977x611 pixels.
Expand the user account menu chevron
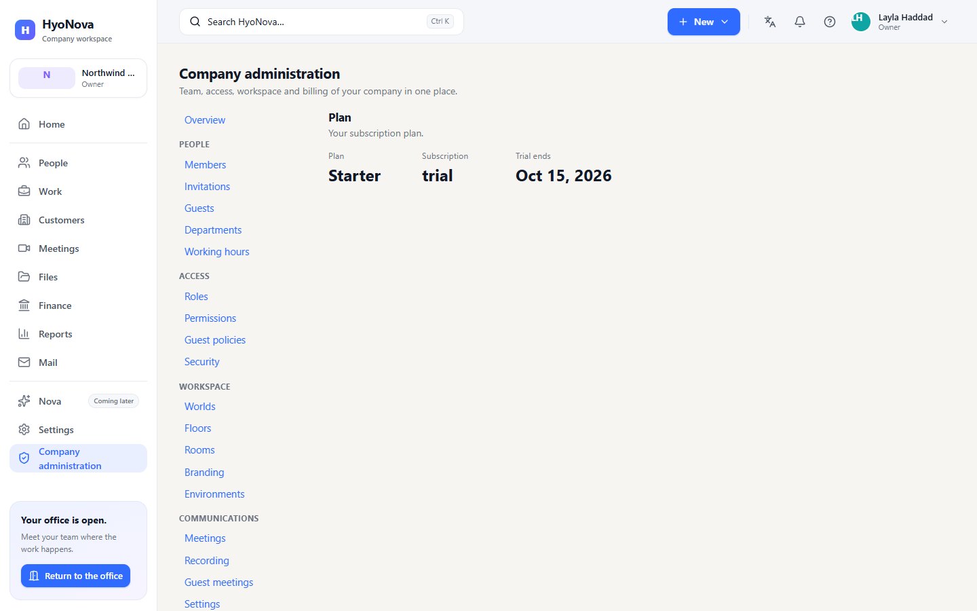coord(944,22)
